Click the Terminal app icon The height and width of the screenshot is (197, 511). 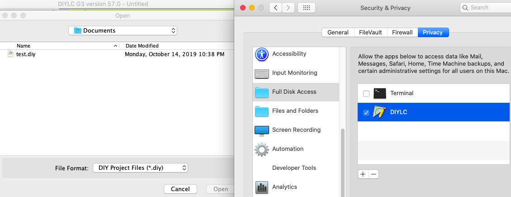tap(380, 93)
